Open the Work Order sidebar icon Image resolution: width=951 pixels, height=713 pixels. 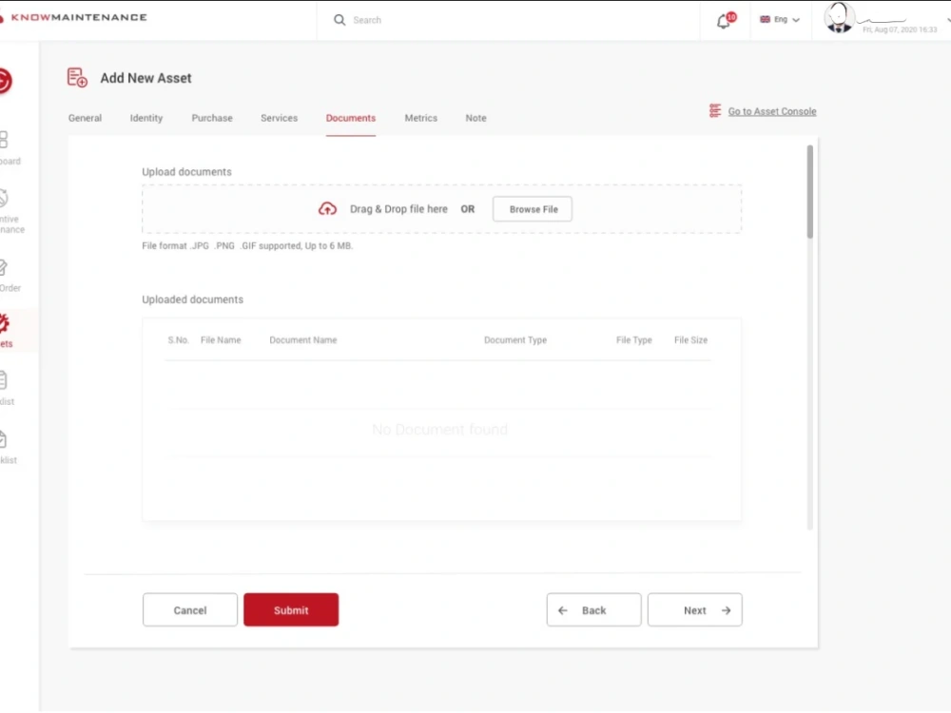pos(4,267)
